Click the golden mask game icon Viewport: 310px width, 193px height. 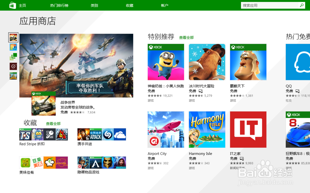click(108, 163)
